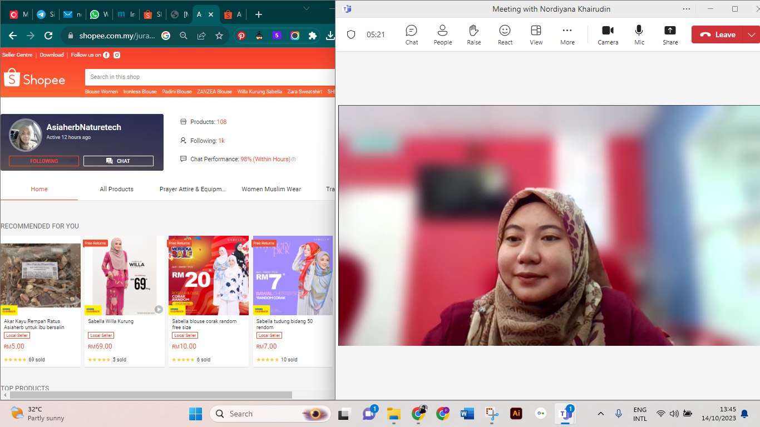Image resolution: width=760 pixels, height=427 pixels.
Task: Open Shopee Seller Centre link
Action: click(17, 54)
